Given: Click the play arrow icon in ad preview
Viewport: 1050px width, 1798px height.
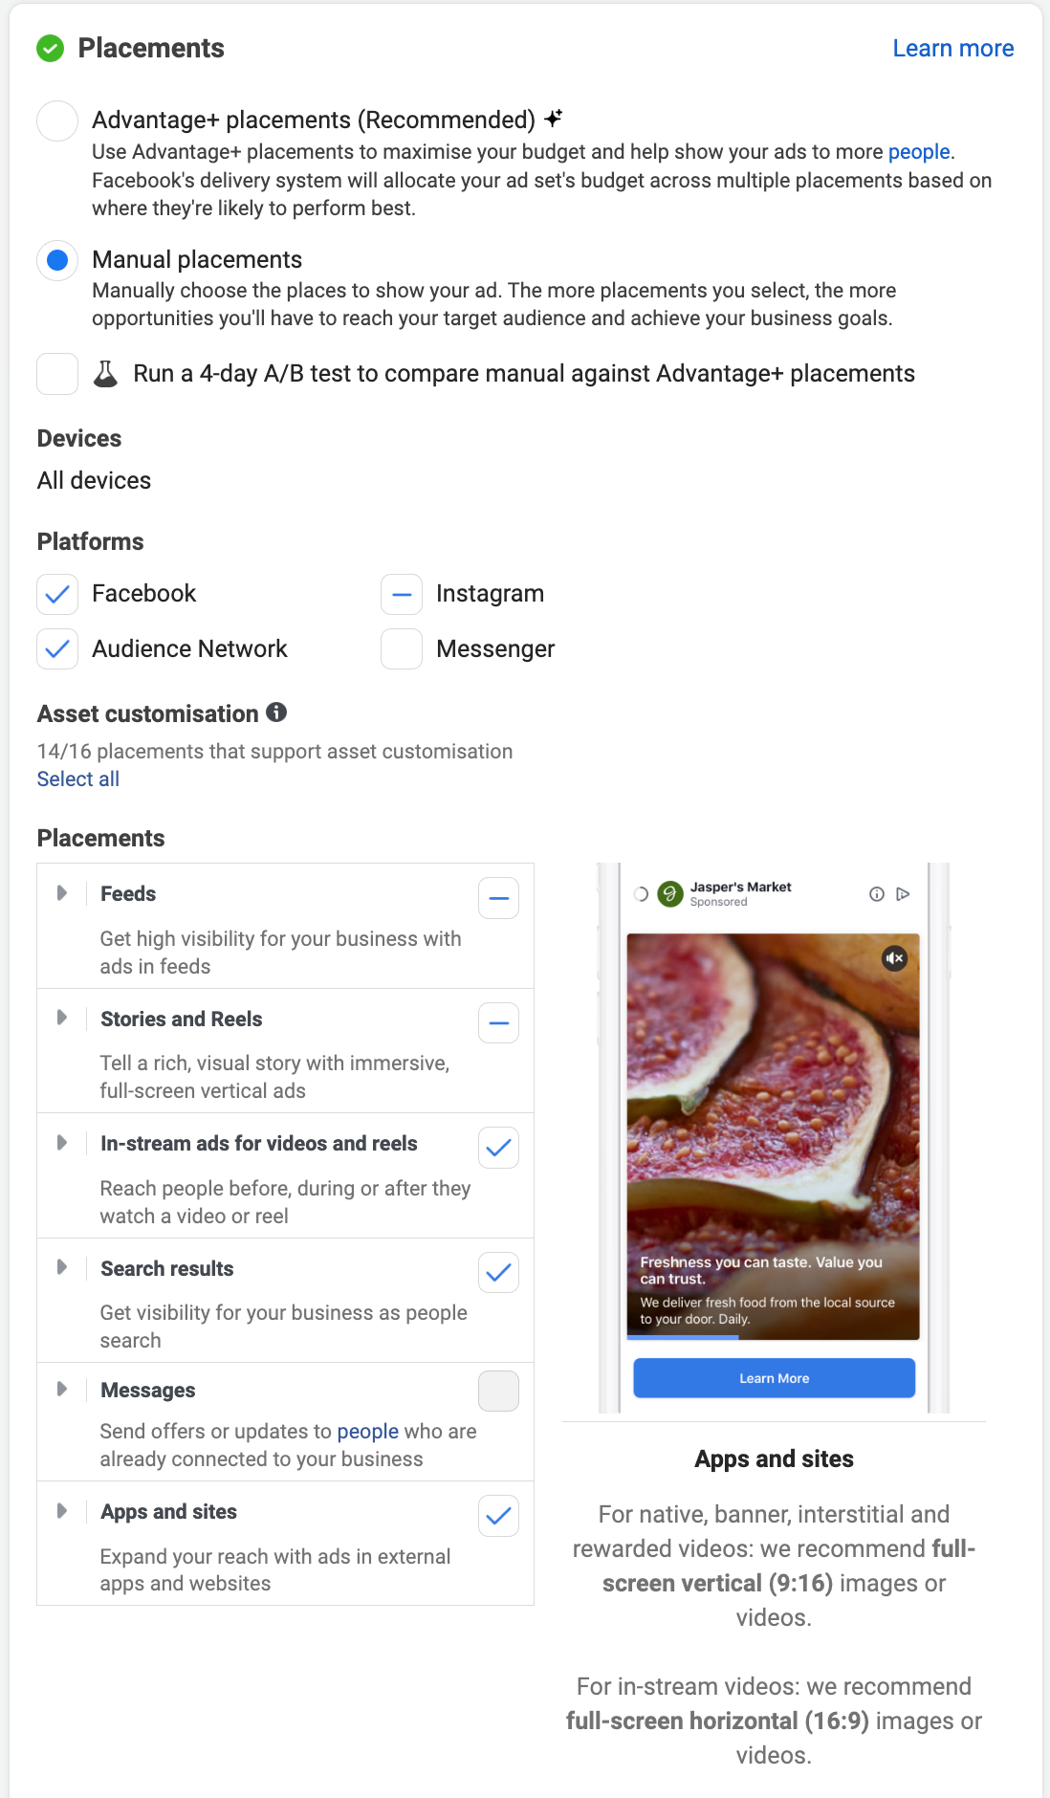Looking at the screenshot, I should pyautogui.click(x=903, y=894).
